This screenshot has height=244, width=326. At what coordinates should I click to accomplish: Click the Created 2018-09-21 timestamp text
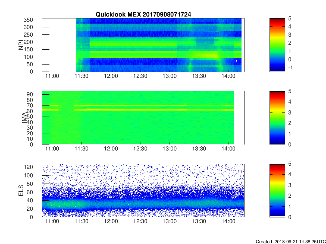tap(291, 242)
